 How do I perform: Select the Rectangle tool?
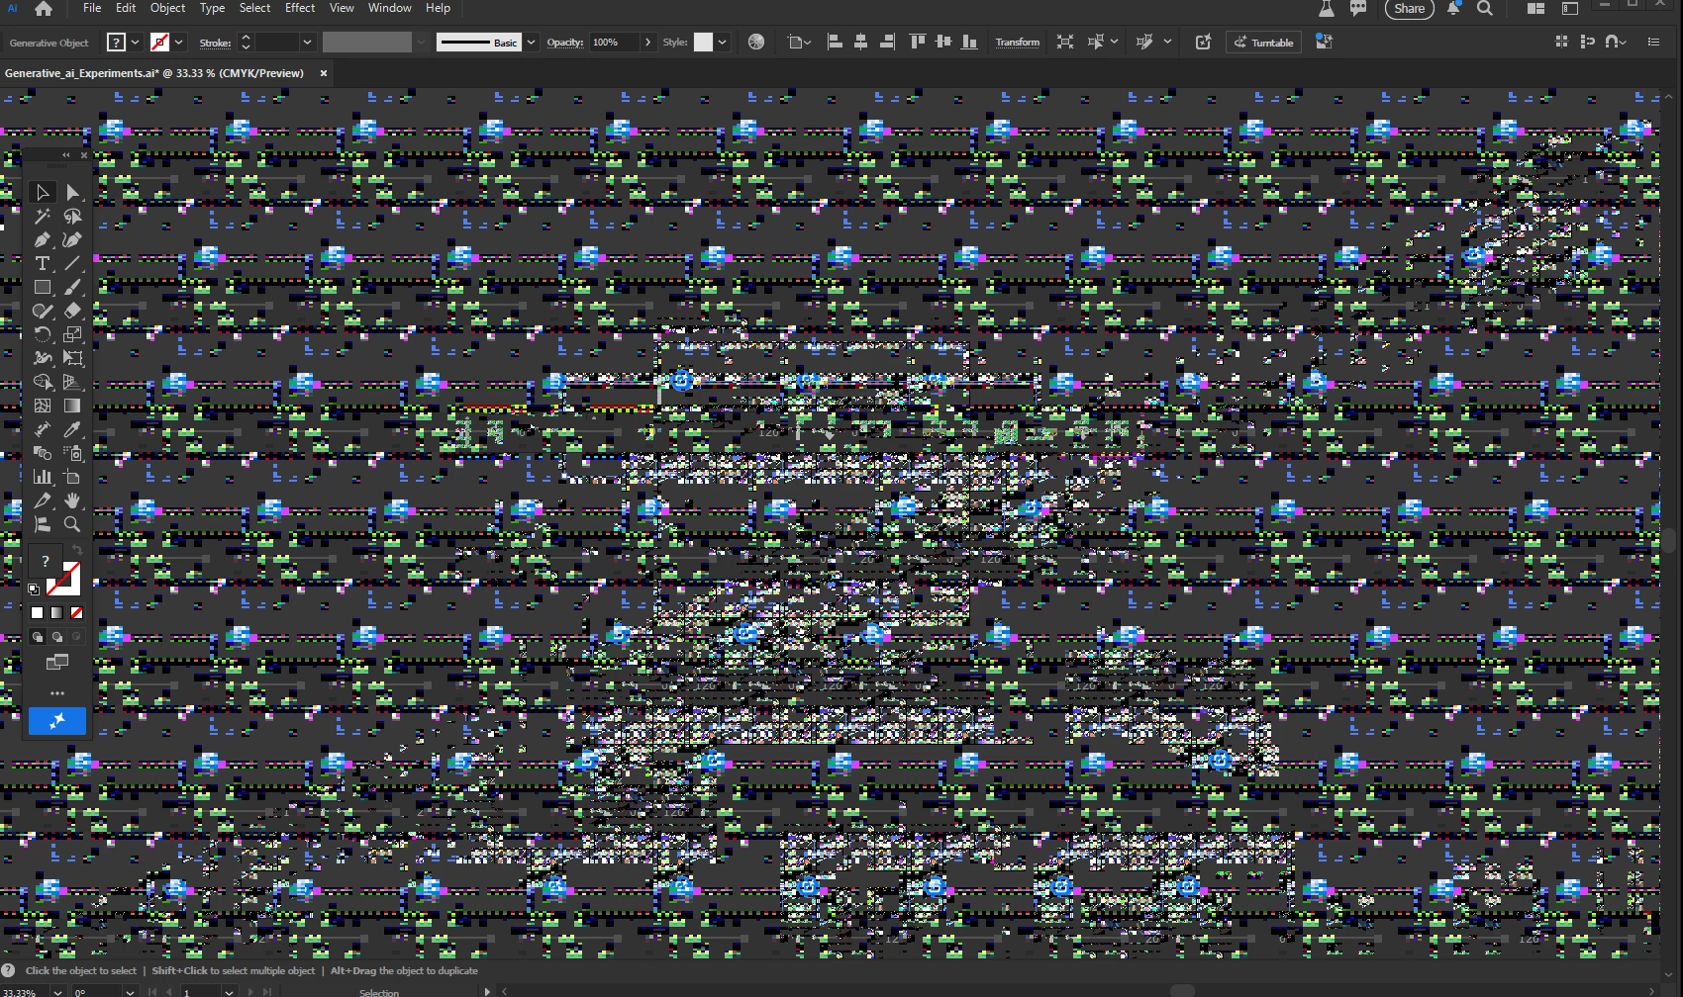(42, 287)
